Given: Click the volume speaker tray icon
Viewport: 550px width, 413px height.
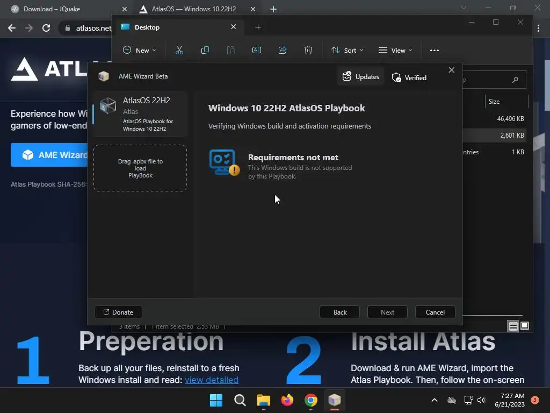Looking at the screenshot, I should coord(481,400).
